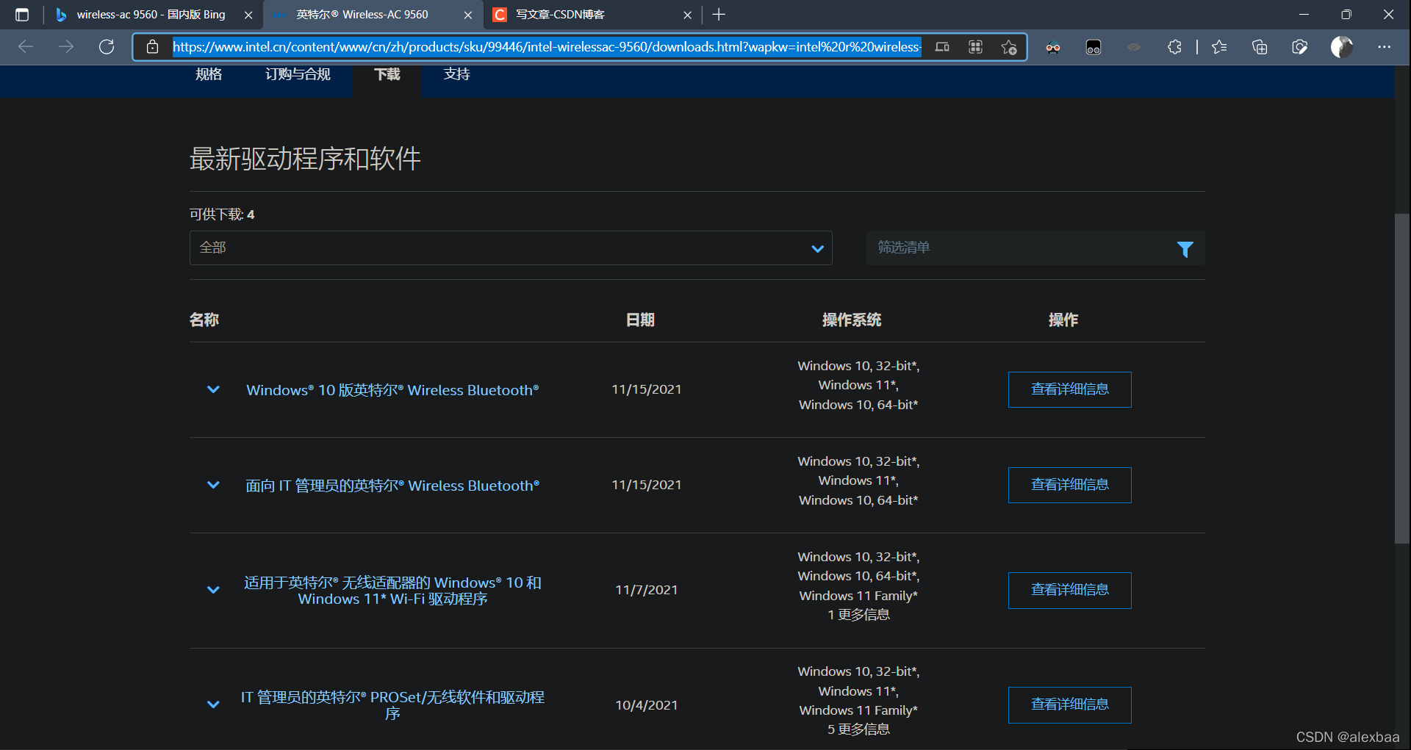This screenshot has width=1411, height=750.
Task: Click the filter funnel icon
Action: point(1185,249)
